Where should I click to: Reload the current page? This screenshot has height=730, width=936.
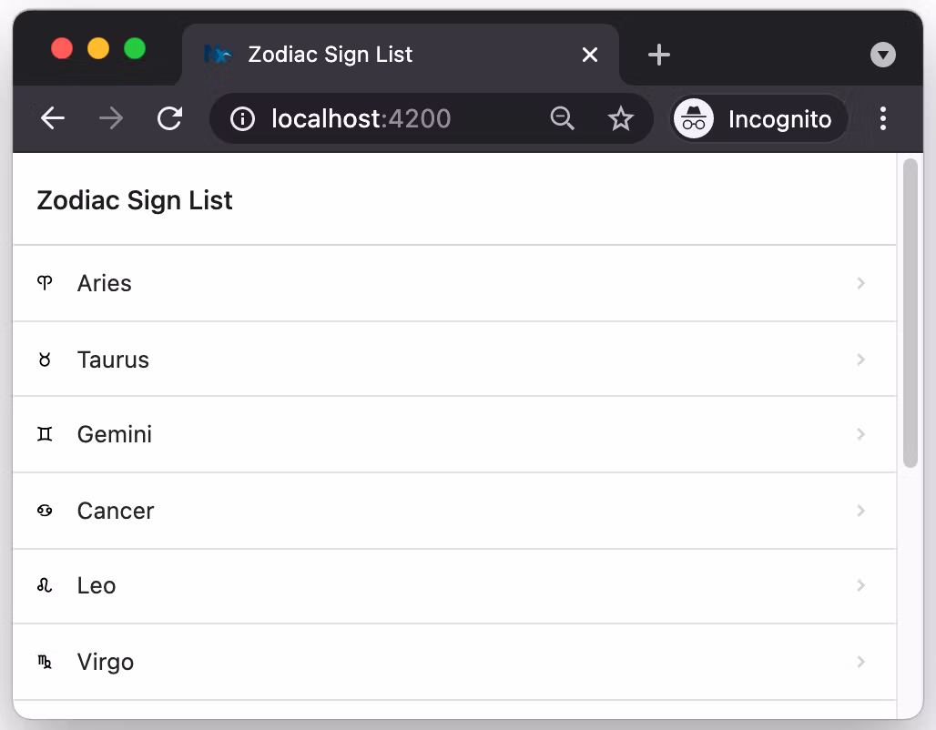pyautogui.click(x=169, y=118)
